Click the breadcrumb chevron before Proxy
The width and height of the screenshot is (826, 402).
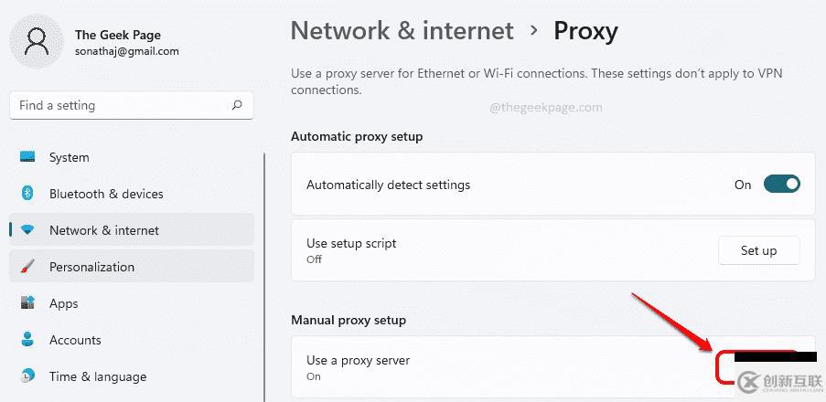(534, 31)
